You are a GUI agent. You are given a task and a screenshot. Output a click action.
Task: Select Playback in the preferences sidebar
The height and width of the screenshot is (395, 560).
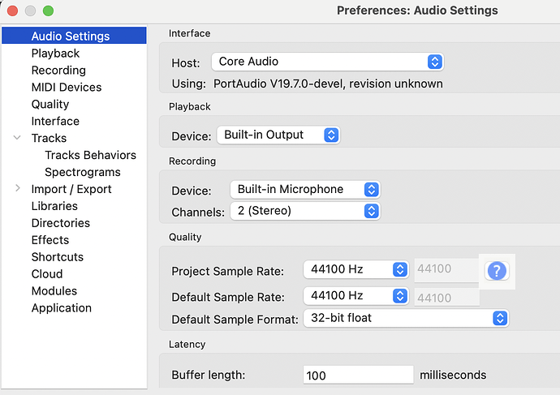click(x=55, y=53)
